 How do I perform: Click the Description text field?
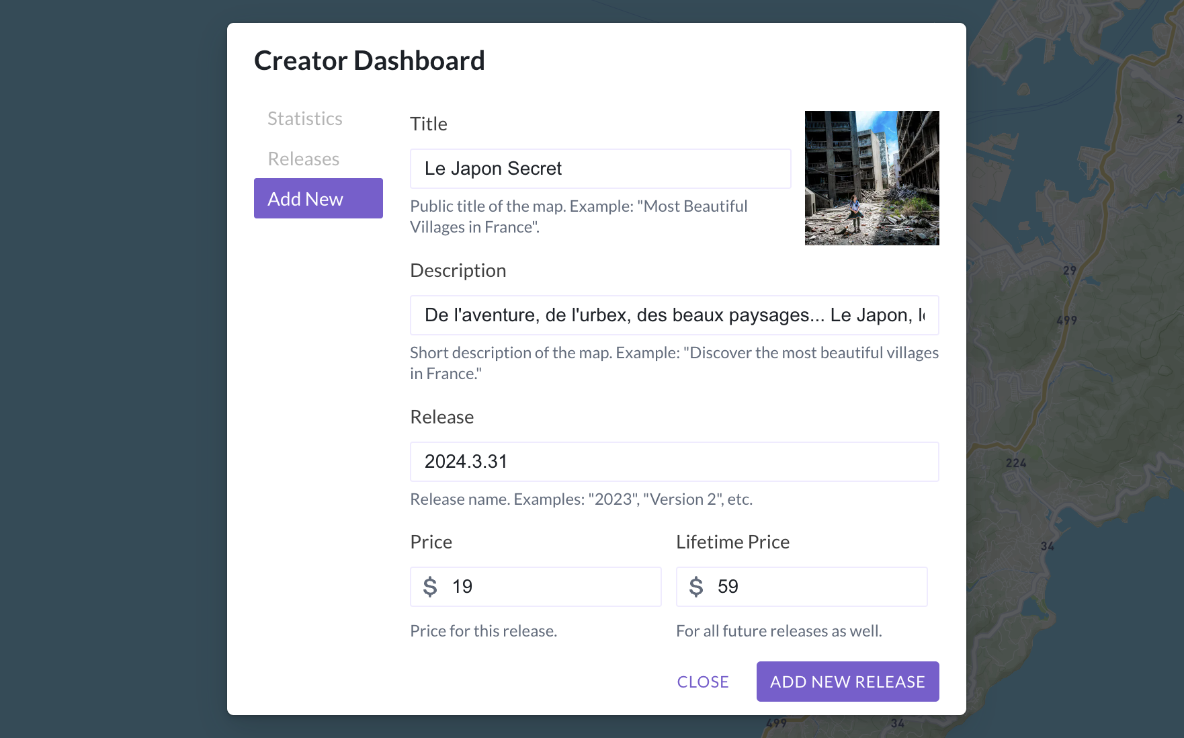tap(674, 315)
